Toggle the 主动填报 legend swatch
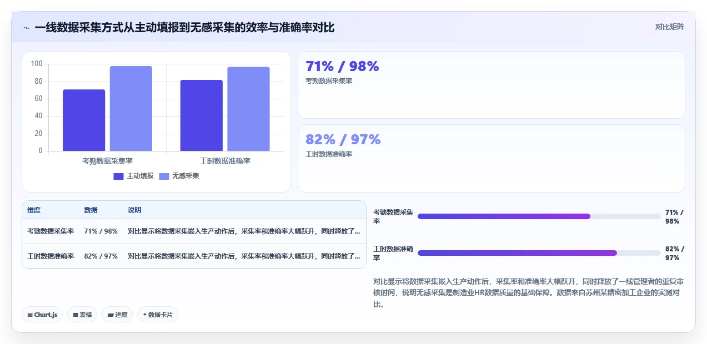The height and width of the screenshot is (344, 707). point(118,176)
